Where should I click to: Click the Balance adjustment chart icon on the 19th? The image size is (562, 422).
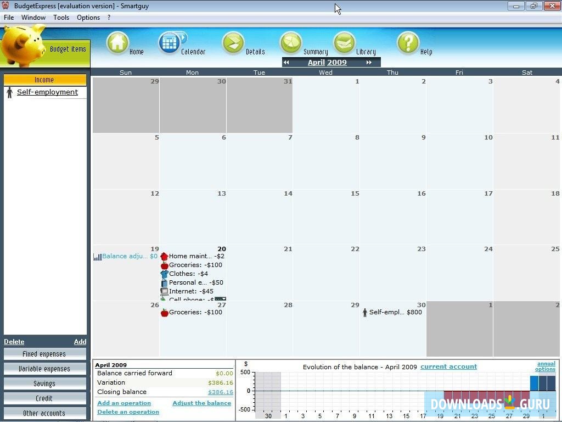click(97, 257)
